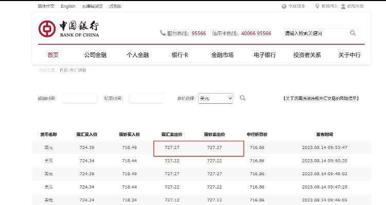The width and height of the screenshot is (386, 205).
Task: Open the 电子银行 navigation tab
Action: 265,55
